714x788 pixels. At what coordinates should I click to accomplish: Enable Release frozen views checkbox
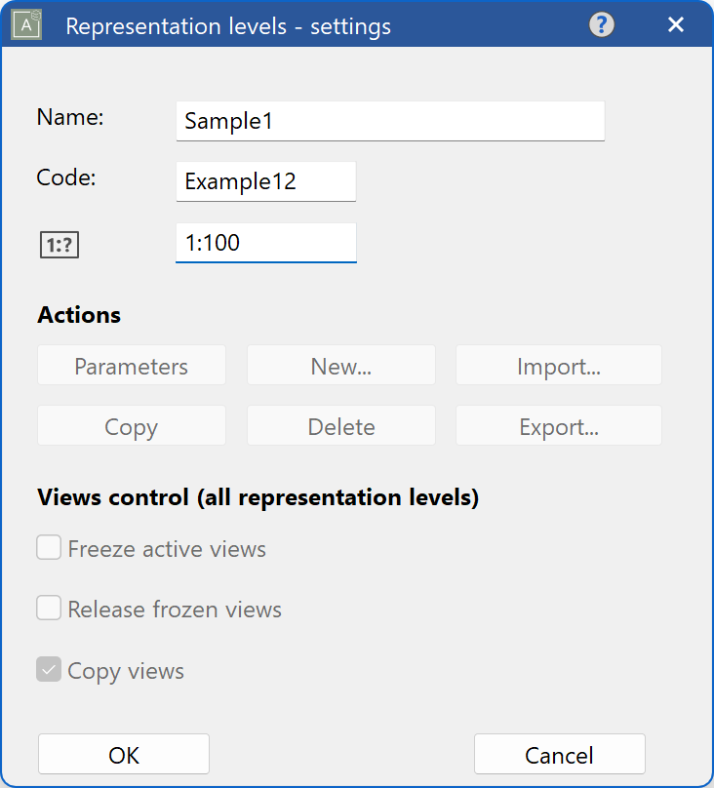(49, 608)
